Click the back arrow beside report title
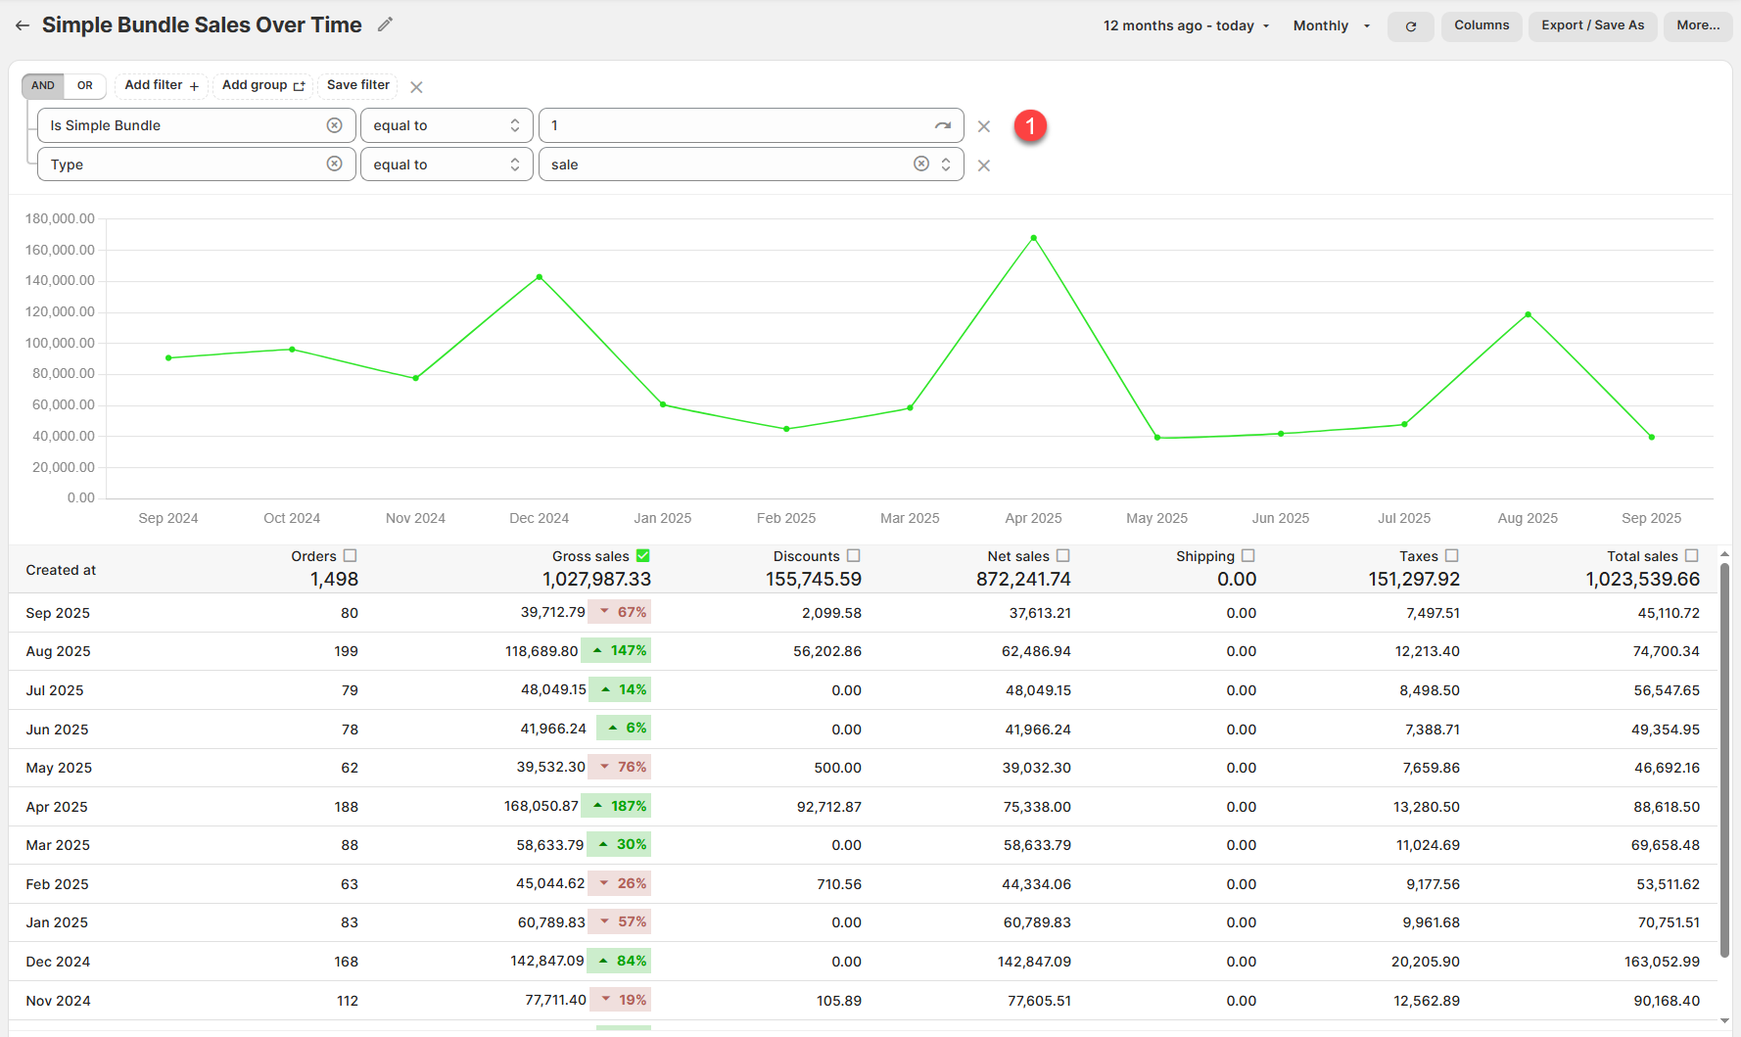The image size is (1741, 1037). click(x=22, y=25)
